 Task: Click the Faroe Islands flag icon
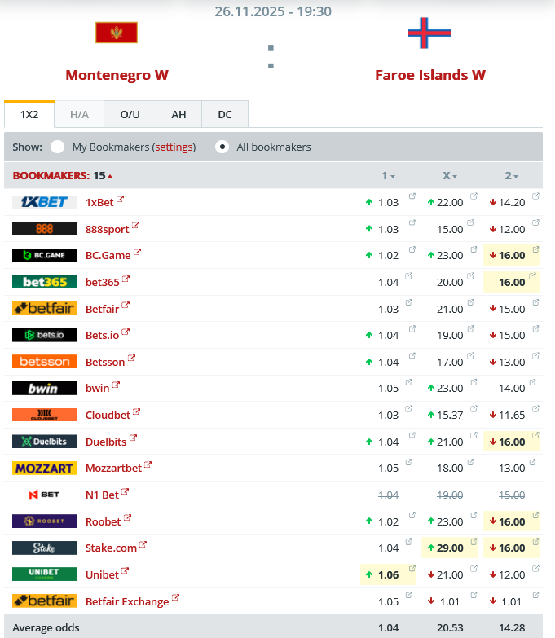click(429, 33)
